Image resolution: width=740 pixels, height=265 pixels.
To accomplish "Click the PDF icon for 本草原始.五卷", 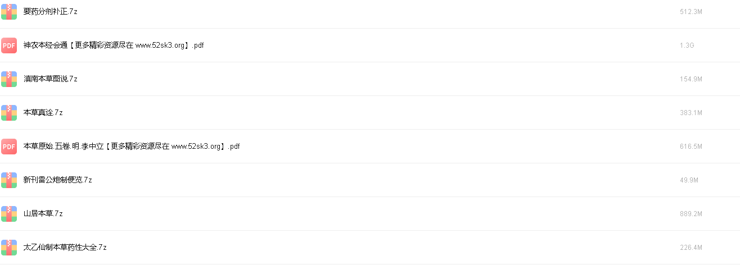I will click(9, 147).
